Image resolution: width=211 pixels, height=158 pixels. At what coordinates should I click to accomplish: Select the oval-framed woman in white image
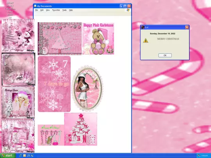click(88, 89)
